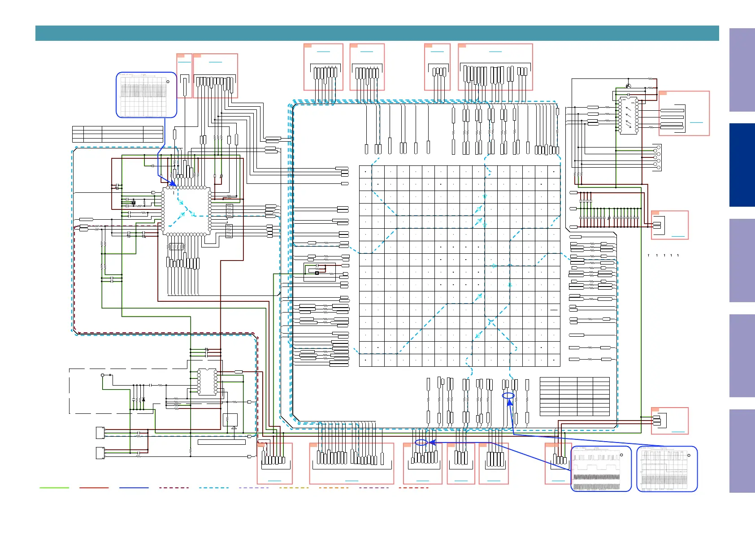The image size is (755, 534).
Task: Click the lavender dashed legend line
Action: (x=254, y=487)
